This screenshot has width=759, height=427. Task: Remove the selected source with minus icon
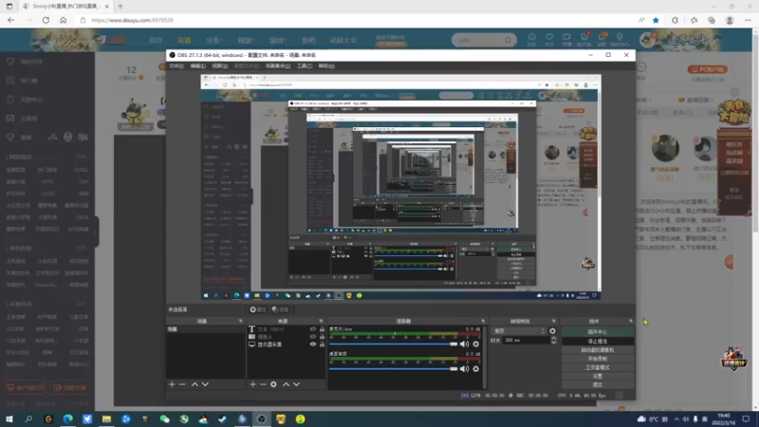pyautogui.click(x=264, y=384)
